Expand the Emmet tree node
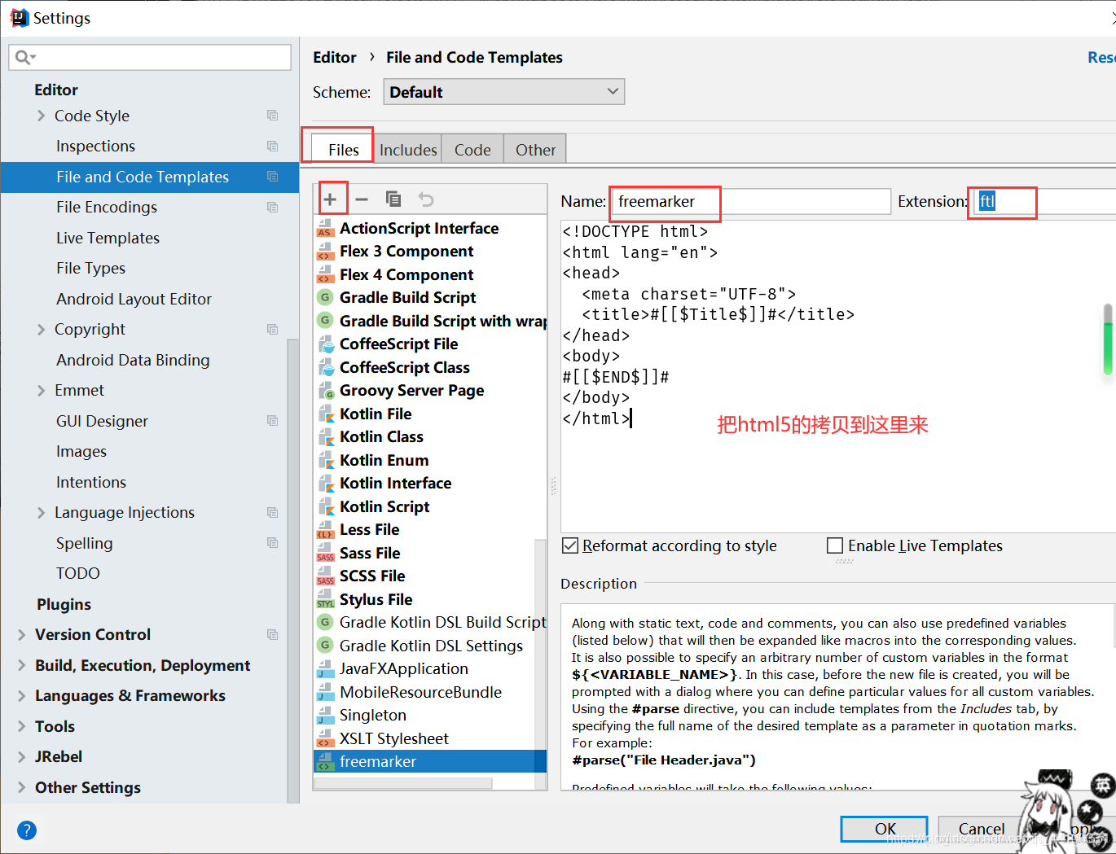1116x854 pixels. pos(42,390)
